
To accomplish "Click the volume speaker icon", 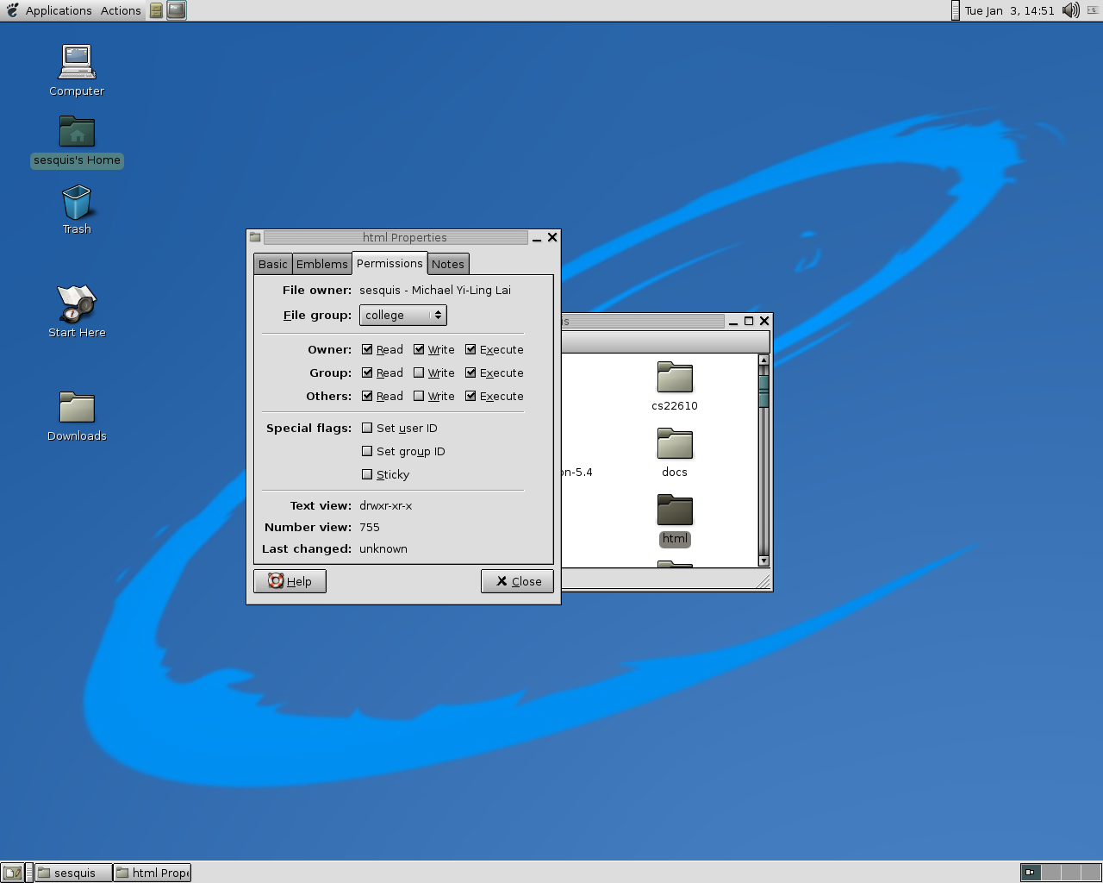I will click(1070, 10).
